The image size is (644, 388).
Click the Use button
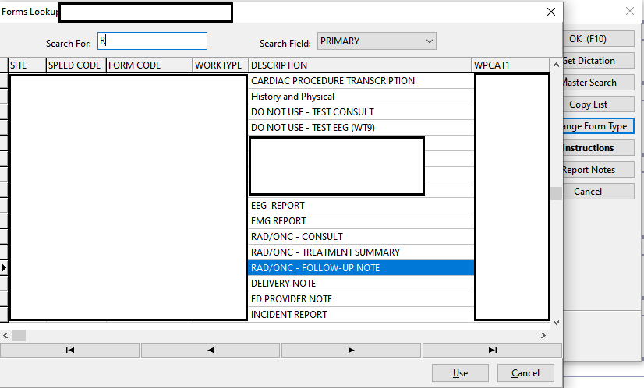tap(461, 373)
